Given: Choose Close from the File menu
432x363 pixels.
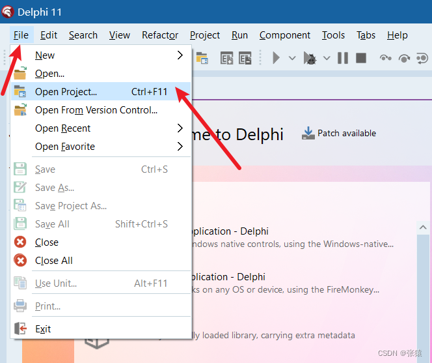Looking at the screenshot, I should (101, 242).
